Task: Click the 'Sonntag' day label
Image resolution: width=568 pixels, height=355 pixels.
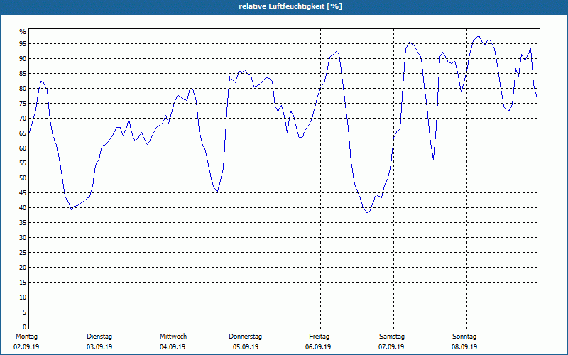Action: tap(464, 337)
